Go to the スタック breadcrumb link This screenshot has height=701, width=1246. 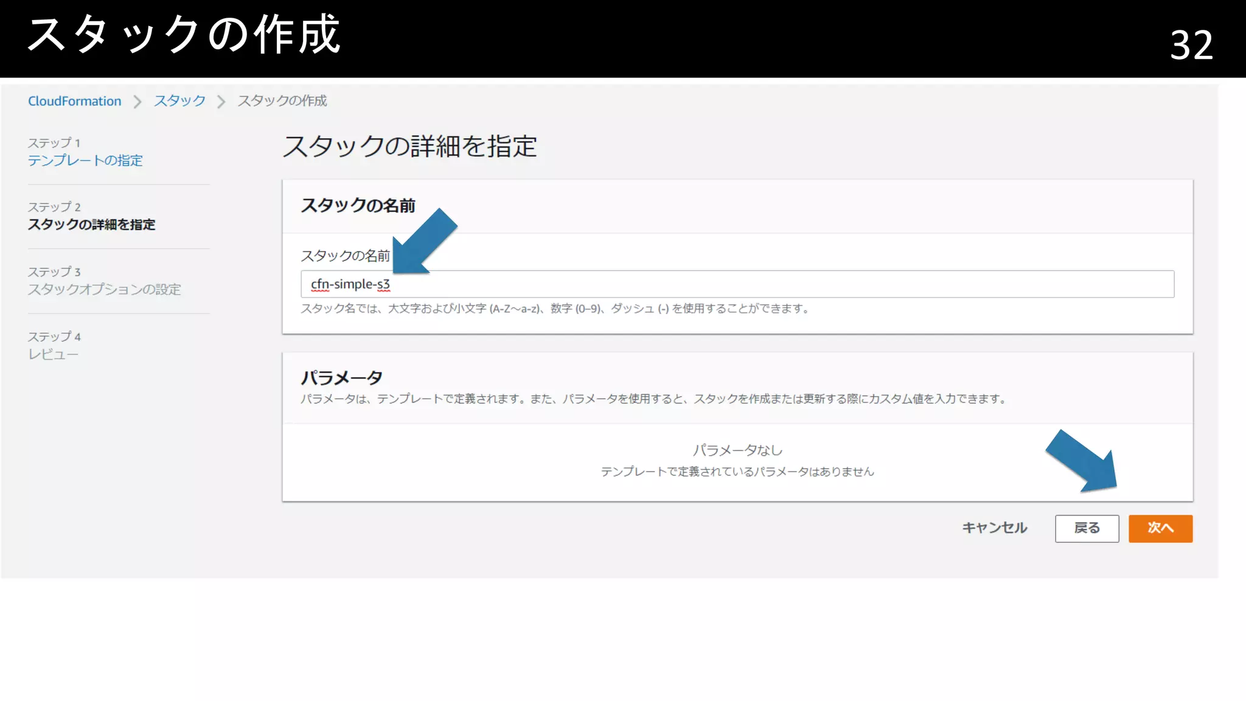pos(179,101)
